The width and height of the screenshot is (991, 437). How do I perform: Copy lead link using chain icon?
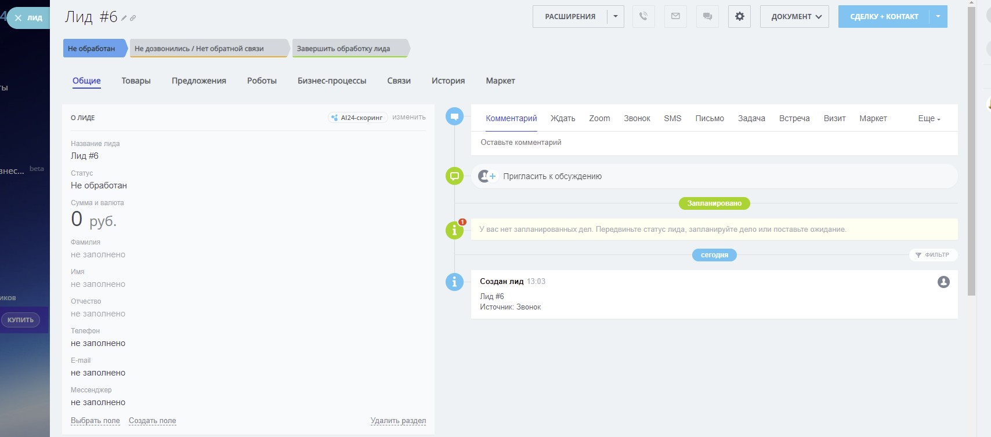point(133,18)
